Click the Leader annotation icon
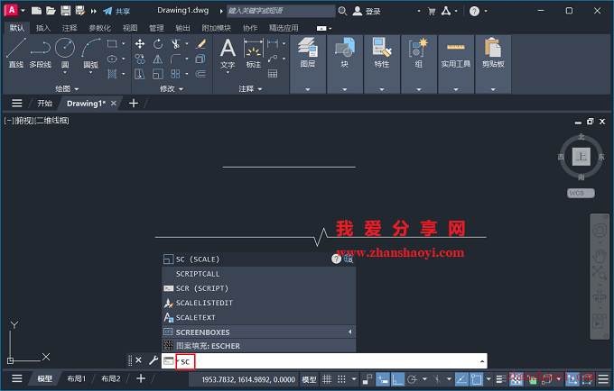 click(273, 59)
